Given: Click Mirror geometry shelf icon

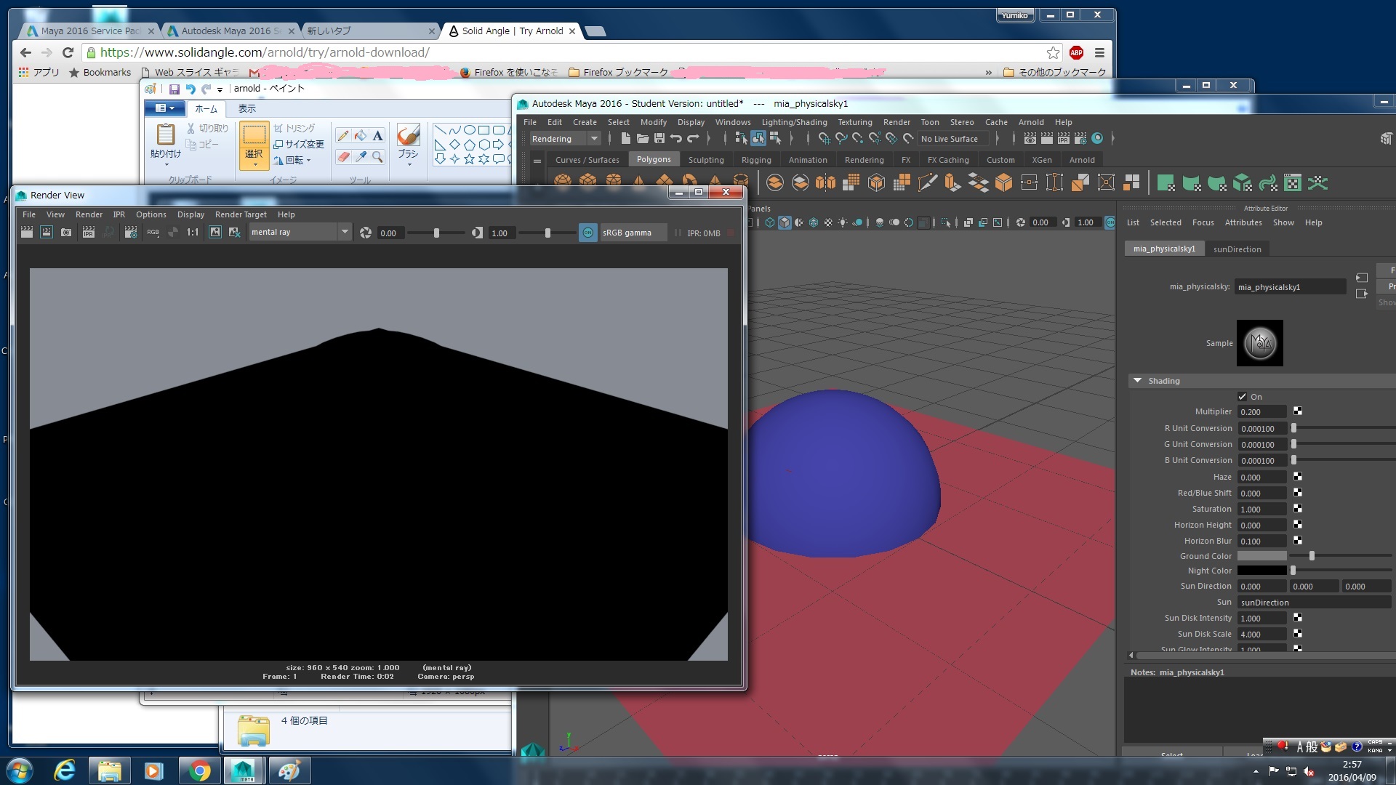Looking at the screenshot, I should [826, 182].
